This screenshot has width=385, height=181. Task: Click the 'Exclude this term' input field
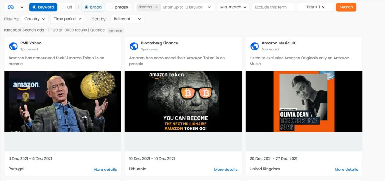pyautogui.click(x=273, y=7)
